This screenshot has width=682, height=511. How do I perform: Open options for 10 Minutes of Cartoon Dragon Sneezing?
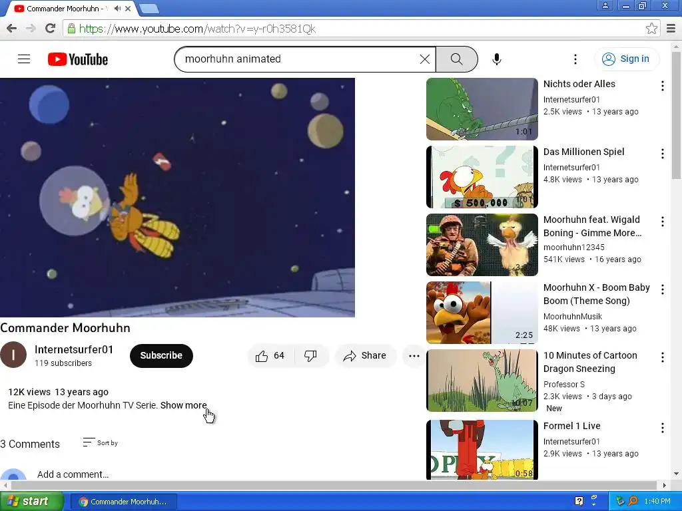coord(663,357)
